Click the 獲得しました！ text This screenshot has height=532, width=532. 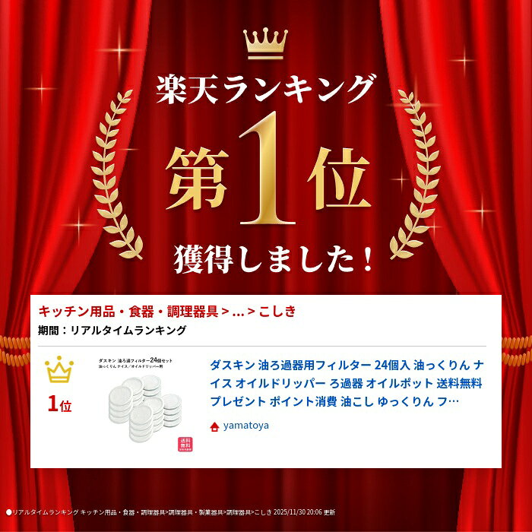coord(274,259)
